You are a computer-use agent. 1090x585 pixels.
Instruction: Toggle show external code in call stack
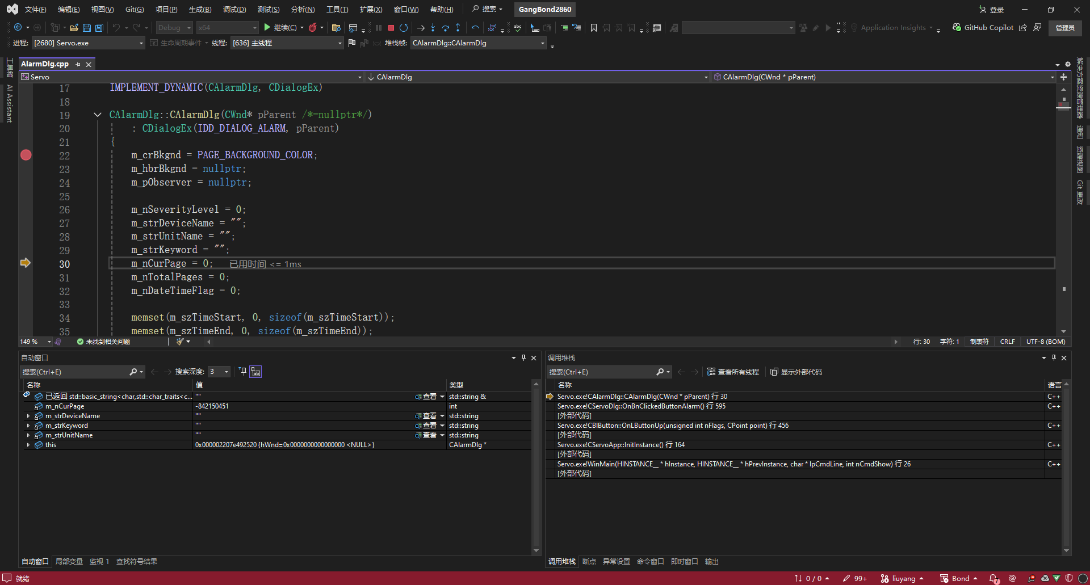click(796, 372)
